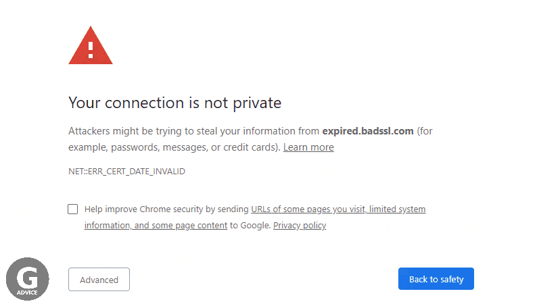Click the 'information, and some page content' link text
Screen dimensions: 541x304
[156, 226]
